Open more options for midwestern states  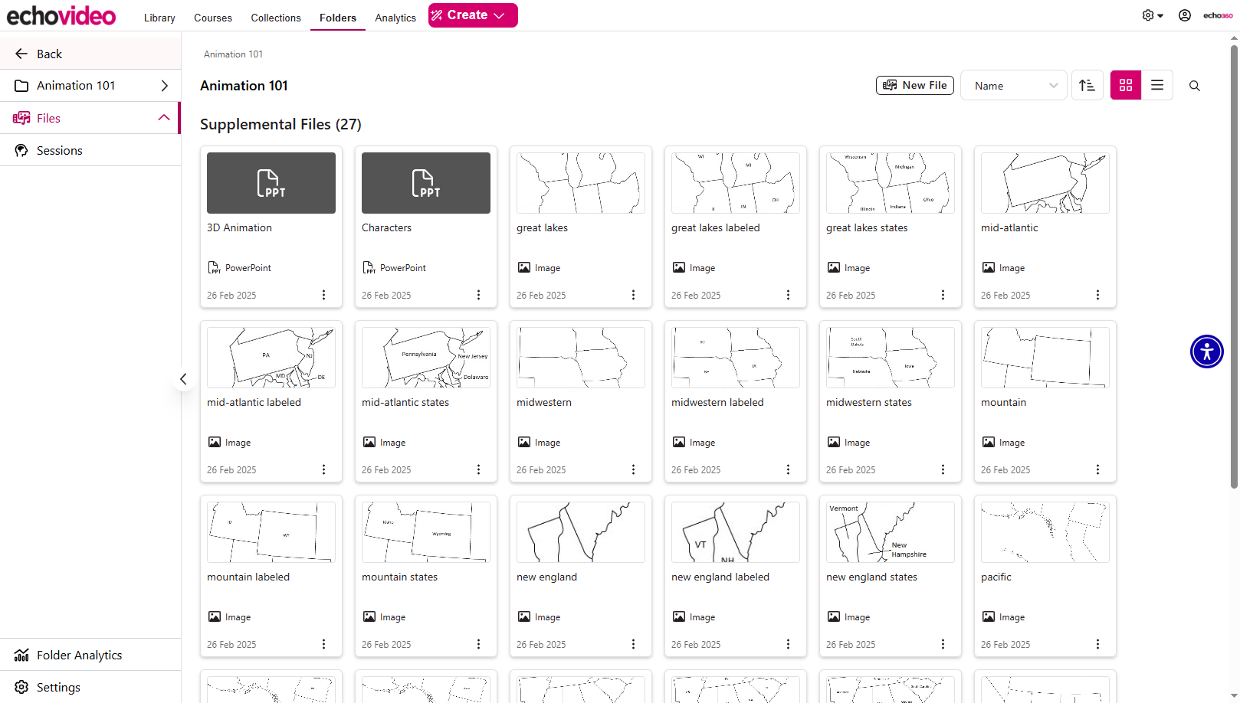pyautogui.click(x=943, y=469)
